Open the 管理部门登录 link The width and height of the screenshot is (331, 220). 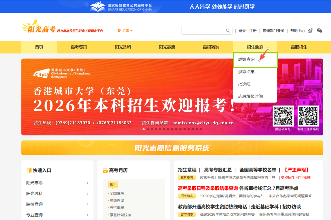[273, 31]
